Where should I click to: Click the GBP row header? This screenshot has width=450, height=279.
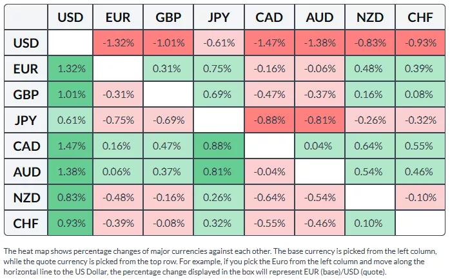pyautogui.click(x=26, y=95)
